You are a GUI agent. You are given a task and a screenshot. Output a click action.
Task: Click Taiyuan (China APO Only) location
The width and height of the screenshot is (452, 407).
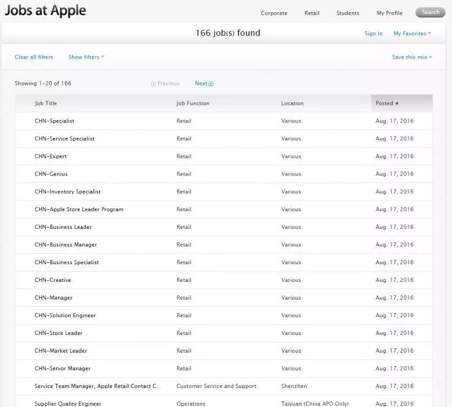(x=315, y=403)
